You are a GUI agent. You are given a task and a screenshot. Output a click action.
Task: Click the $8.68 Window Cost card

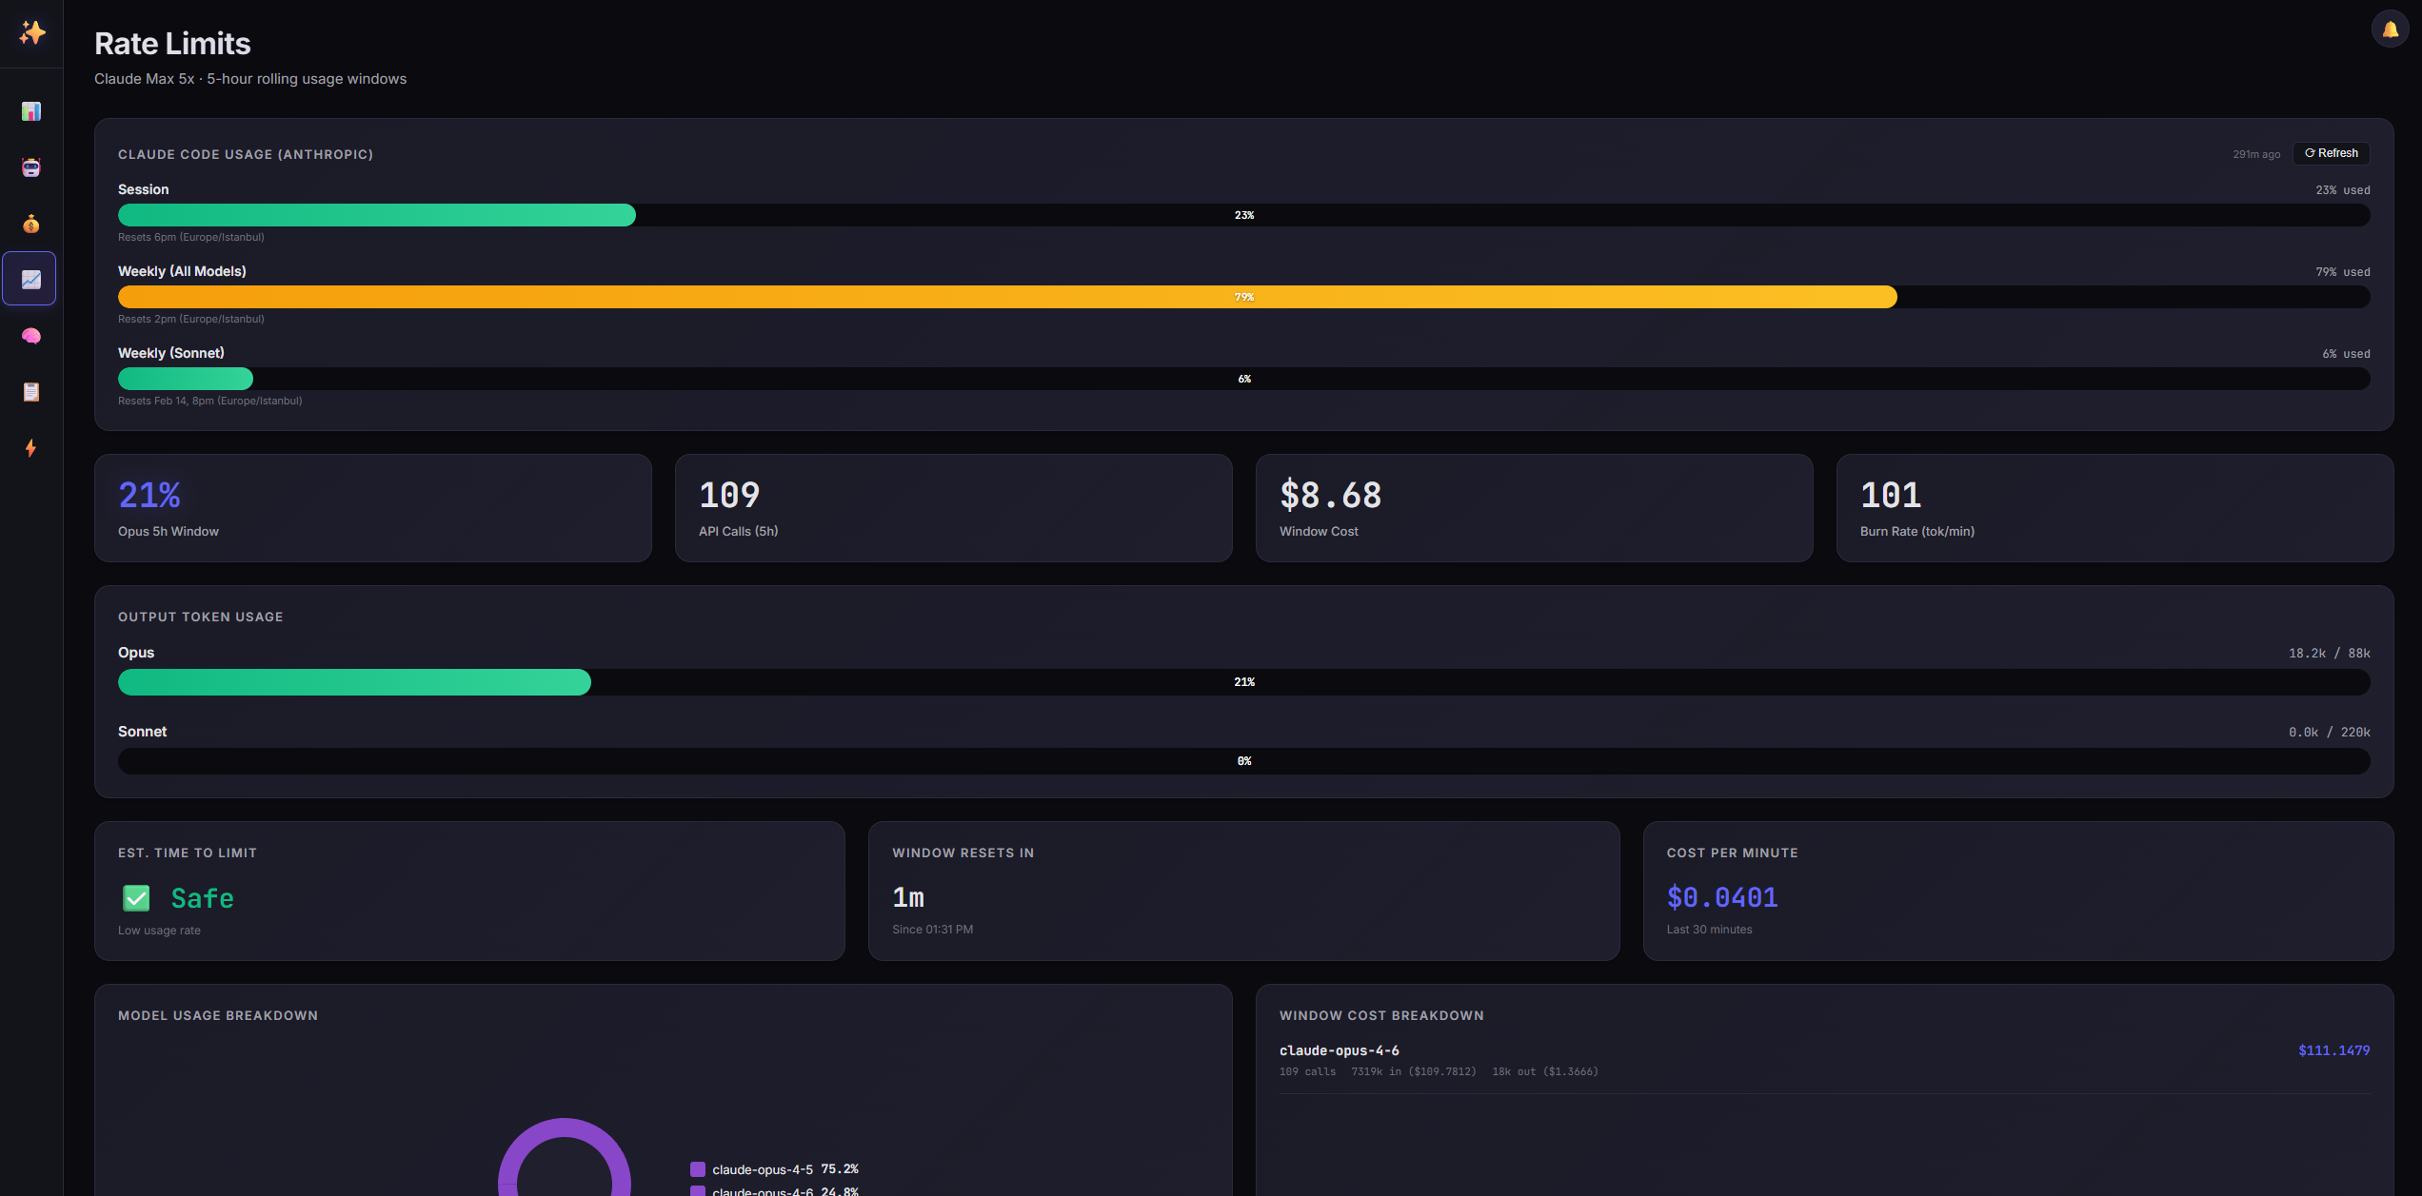pos(1533,508)
